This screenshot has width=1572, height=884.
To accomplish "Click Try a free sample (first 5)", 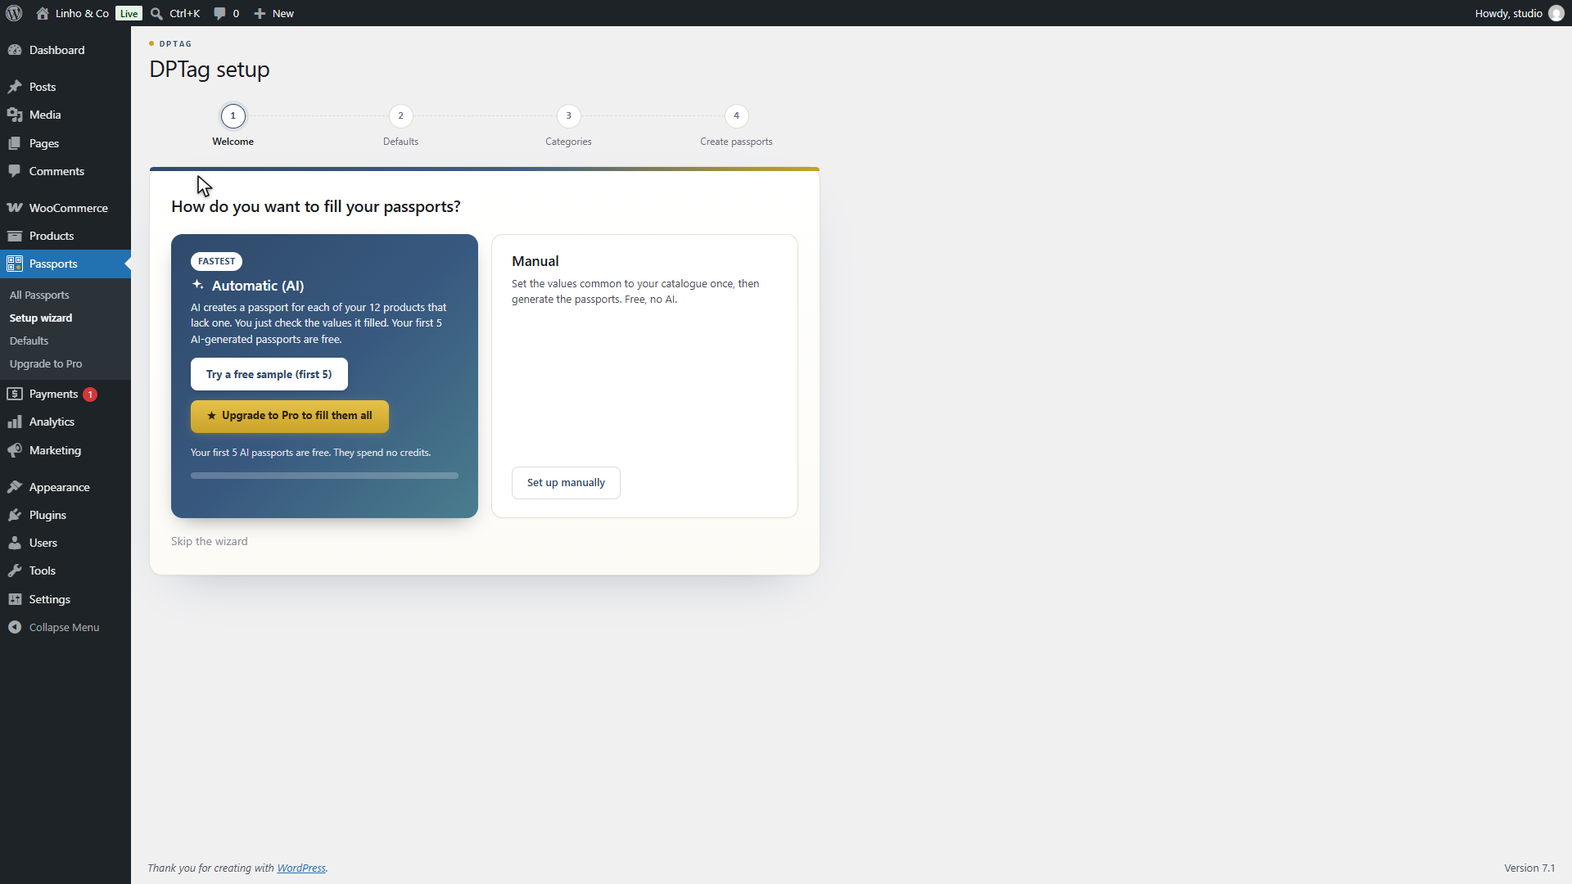I will pos(269,374).
